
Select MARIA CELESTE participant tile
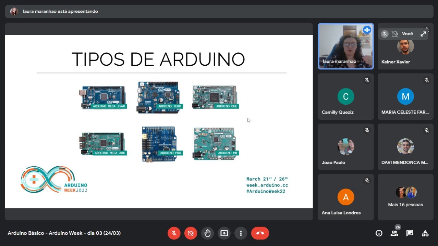click(x=405, y=96)
